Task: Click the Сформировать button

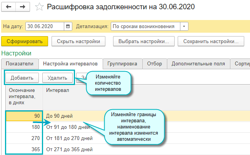Action: tap(25, 41)
